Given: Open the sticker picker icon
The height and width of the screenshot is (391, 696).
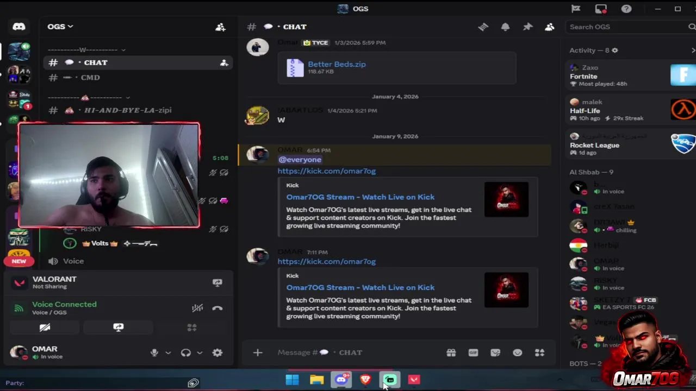Looking at the screenshot, I should 495,352.
